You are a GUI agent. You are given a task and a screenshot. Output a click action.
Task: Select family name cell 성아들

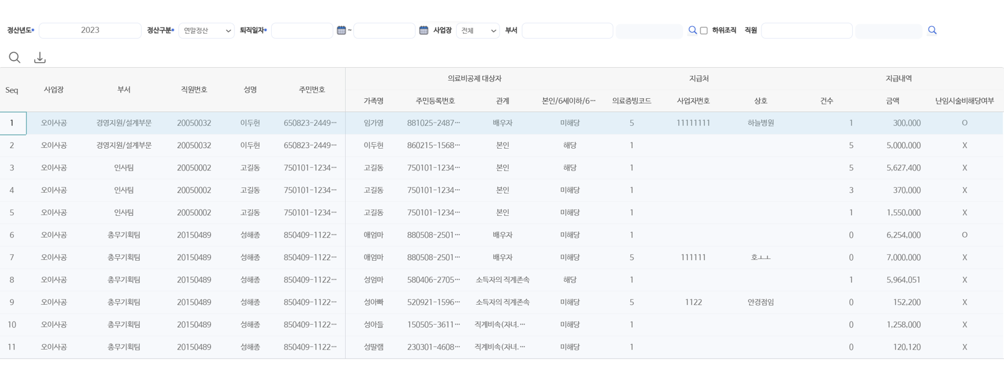[373, 325]
